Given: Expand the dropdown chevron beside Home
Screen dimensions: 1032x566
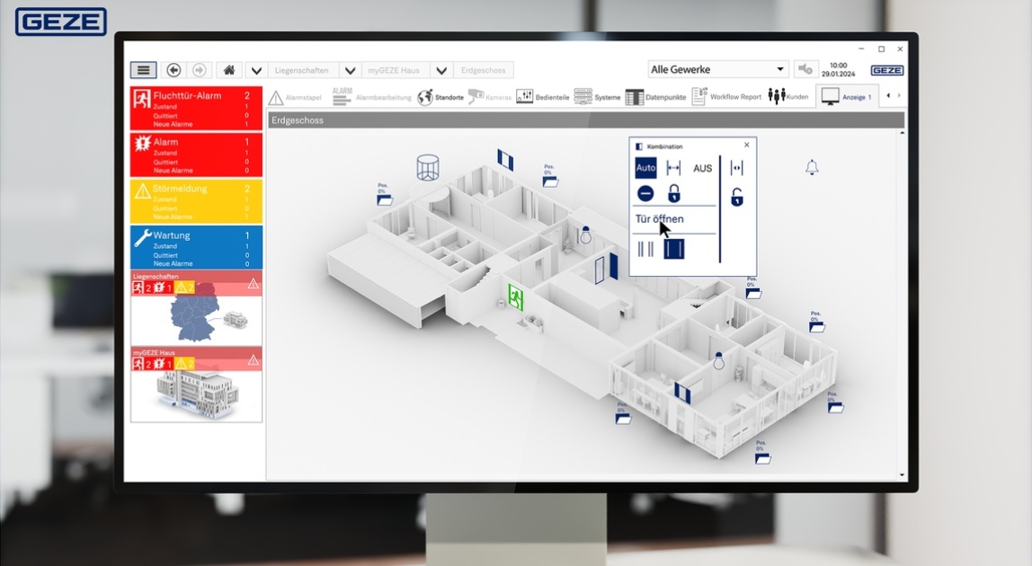Looking at the screenshot, I should [x=257, y=70].
